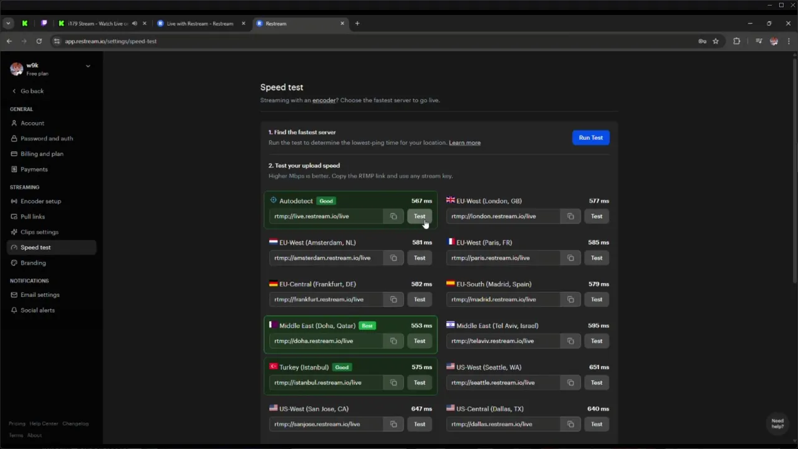Copy the Doha RTMP link
The image size is (798, 449).
393,341
